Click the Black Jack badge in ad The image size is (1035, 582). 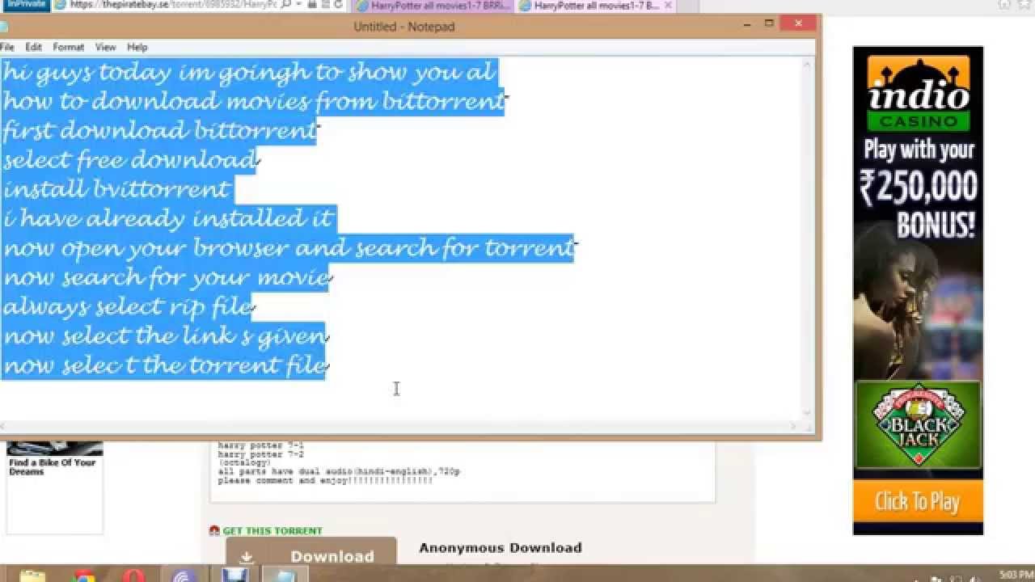click(x=918, y=426)
